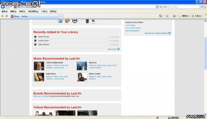Open the search provider options dropdown
Screen dimensions: 207x119
[x=205, y=7]
